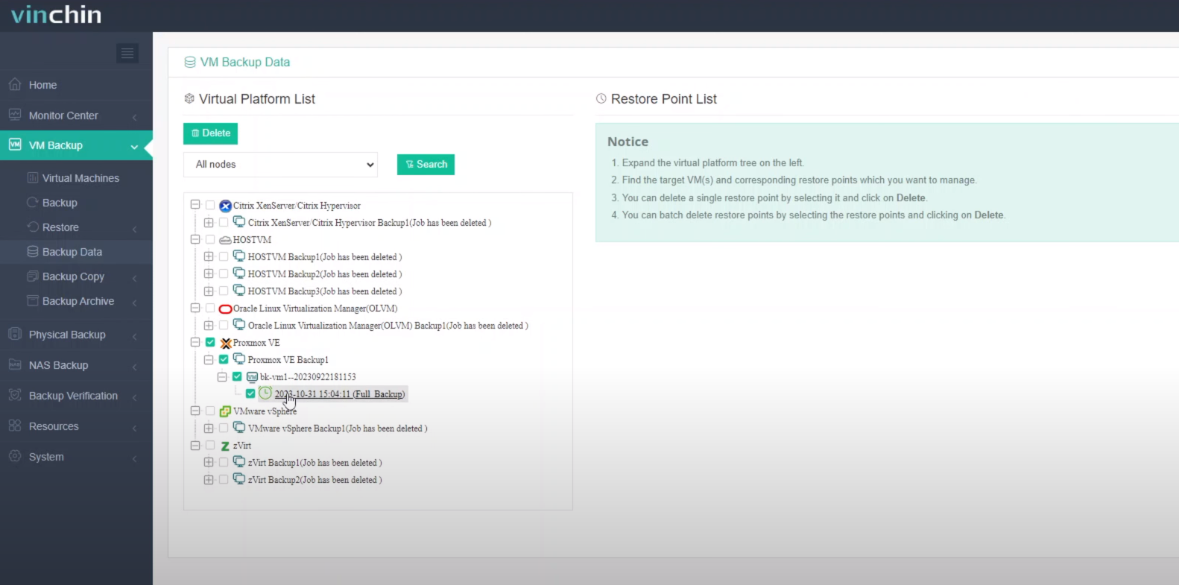This screenshot has width=1179, height=585.
Task: Open the All nodes dropdown
Action: tap(280, 165)
